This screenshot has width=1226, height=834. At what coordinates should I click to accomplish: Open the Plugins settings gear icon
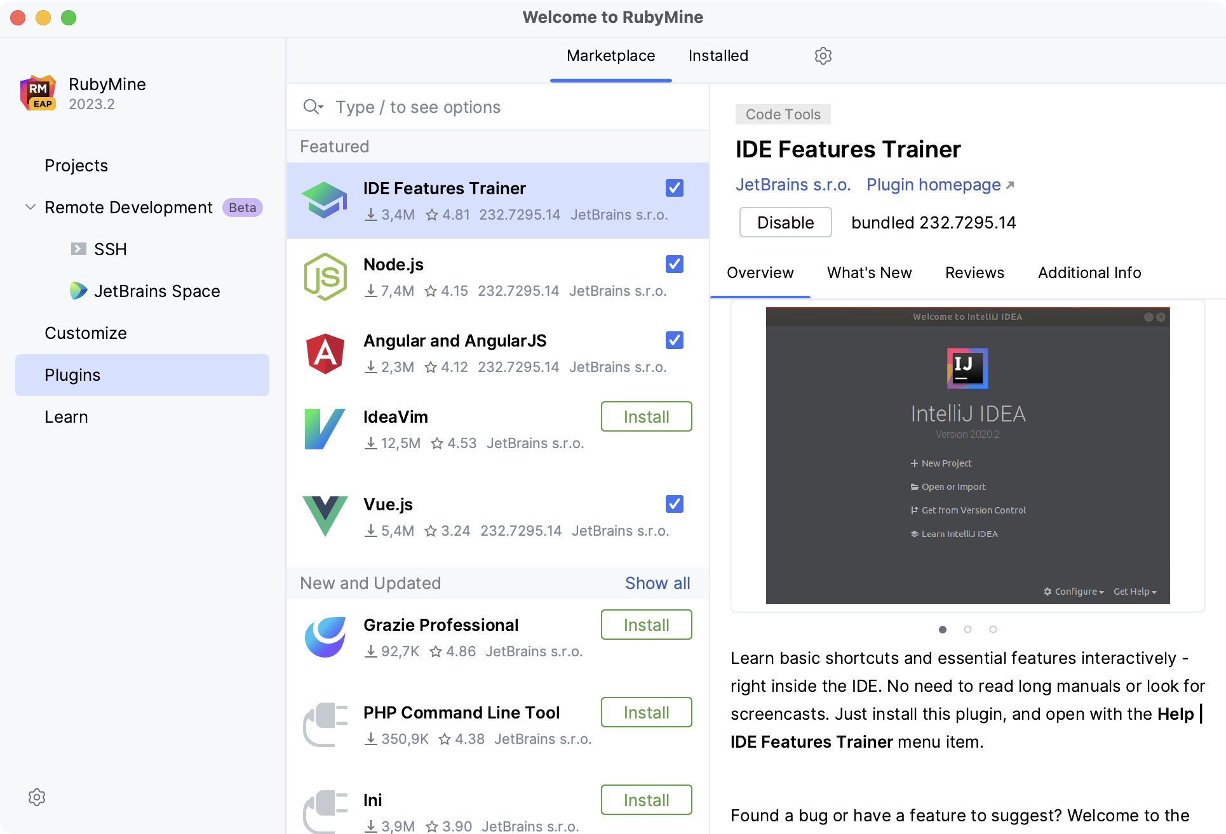coord(822,56)
